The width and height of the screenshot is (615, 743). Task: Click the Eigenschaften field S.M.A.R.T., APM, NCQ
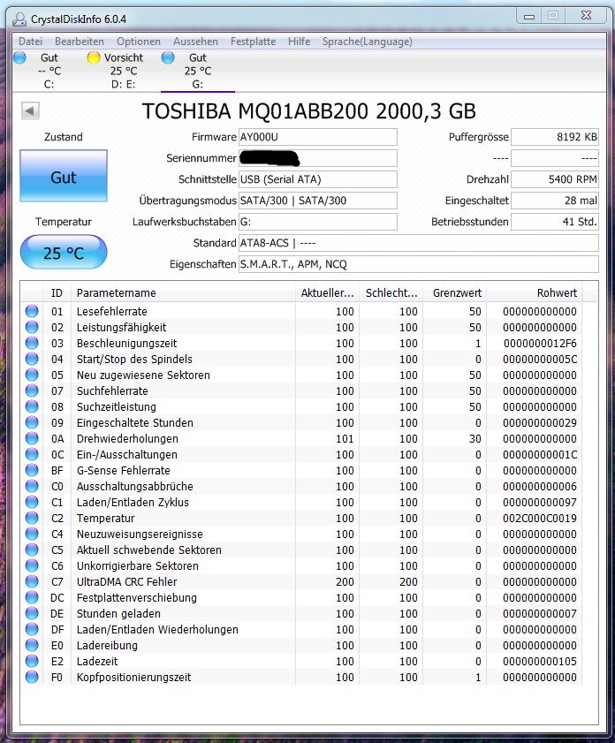[418, 264]
